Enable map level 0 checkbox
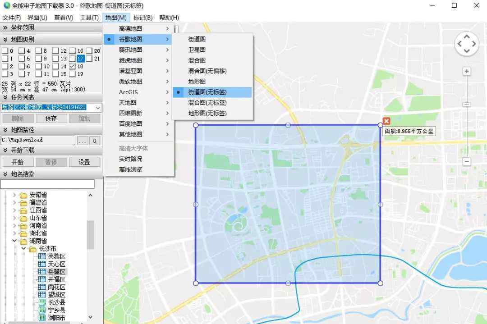Image resolution: width=487 pixels, height=324 pixels. (5, 50)
